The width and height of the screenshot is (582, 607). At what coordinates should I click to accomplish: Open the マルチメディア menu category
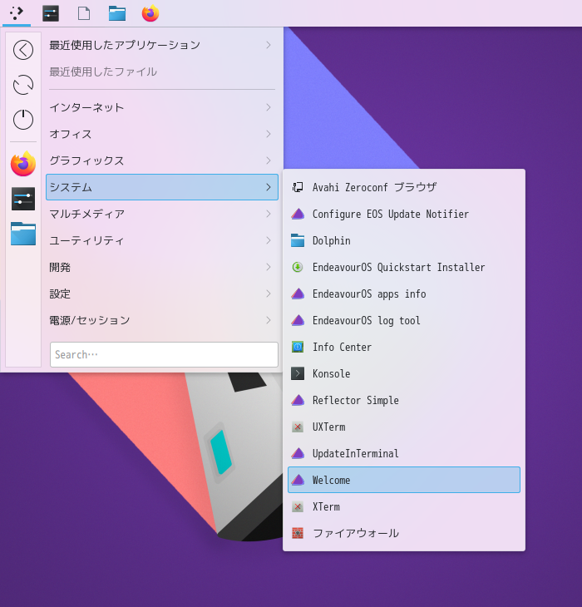(162, 214)
